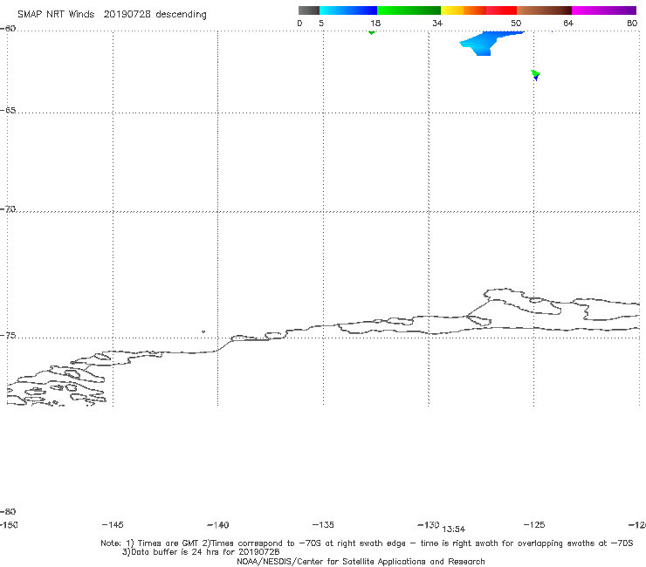
Task: Click the -130 longitude label
Action: click(x=429, y=524)
